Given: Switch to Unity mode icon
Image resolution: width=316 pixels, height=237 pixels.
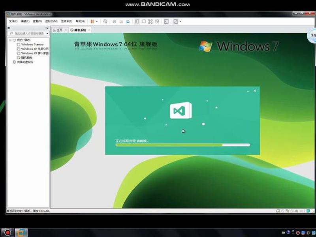Looking at the screenshot, I should [157, 21].
